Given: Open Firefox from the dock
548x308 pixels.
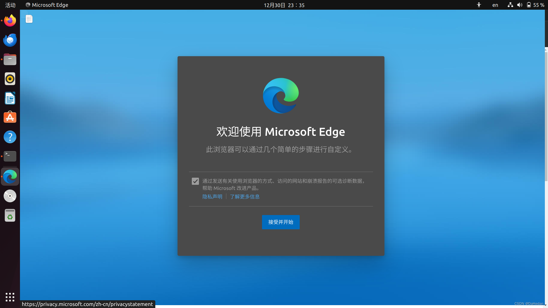Looking at the screenshot, I should 10,21.
